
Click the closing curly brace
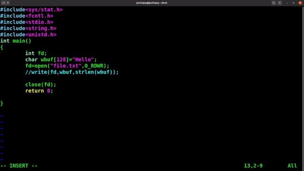click(2, 104)
